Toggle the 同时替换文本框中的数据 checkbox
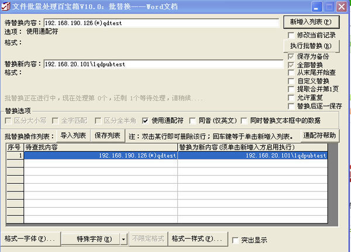Viewport: 351px width, 252px height. pyautogui.click(x=245, y=121)
